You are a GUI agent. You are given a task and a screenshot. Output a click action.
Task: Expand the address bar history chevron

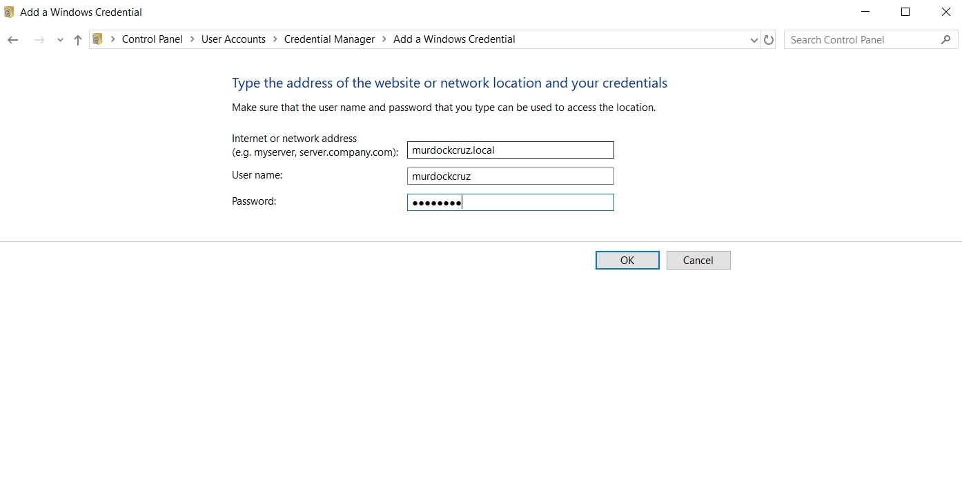click(754, 39)
